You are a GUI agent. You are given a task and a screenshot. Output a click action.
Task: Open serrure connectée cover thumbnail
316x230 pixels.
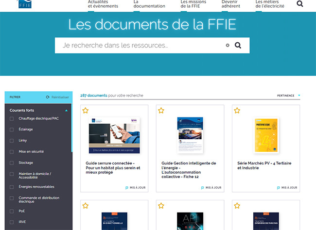pyautogui.click(x=114, y=135)
